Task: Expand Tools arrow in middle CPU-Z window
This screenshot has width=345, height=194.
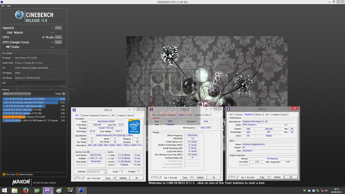Action: click(x=191, y=177)
